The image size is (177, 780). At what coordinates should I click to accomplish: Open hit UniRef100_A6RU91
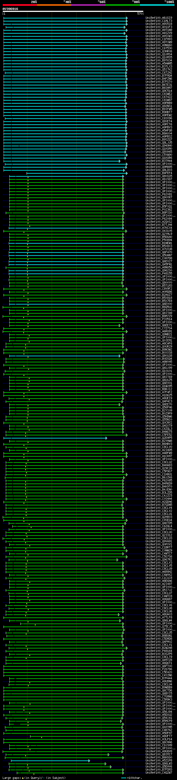pos(159,331)
